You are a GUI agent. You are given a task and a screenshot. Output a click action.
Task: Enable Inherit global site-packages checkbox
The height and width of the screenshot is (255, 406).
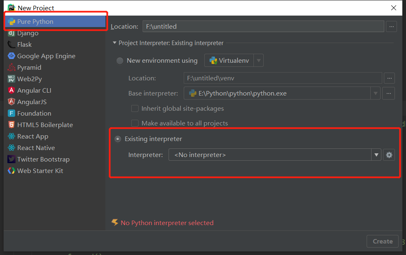pos(135,109)
